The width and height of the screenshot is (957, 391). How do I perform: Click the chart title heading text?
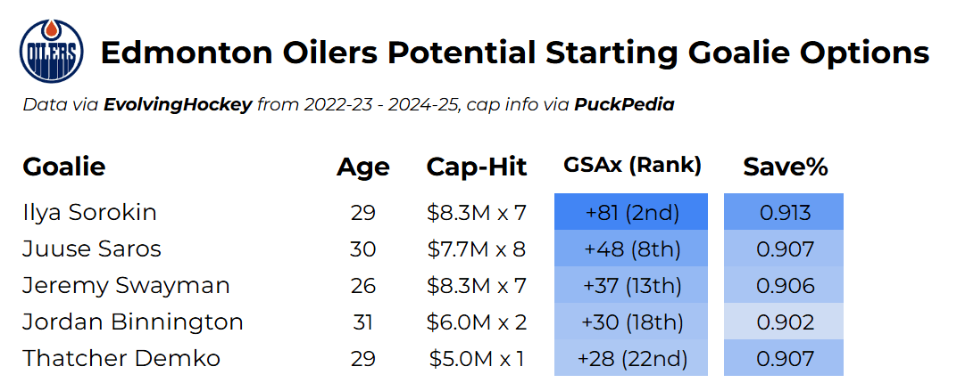pyautogui.click(x=514, y=53)
